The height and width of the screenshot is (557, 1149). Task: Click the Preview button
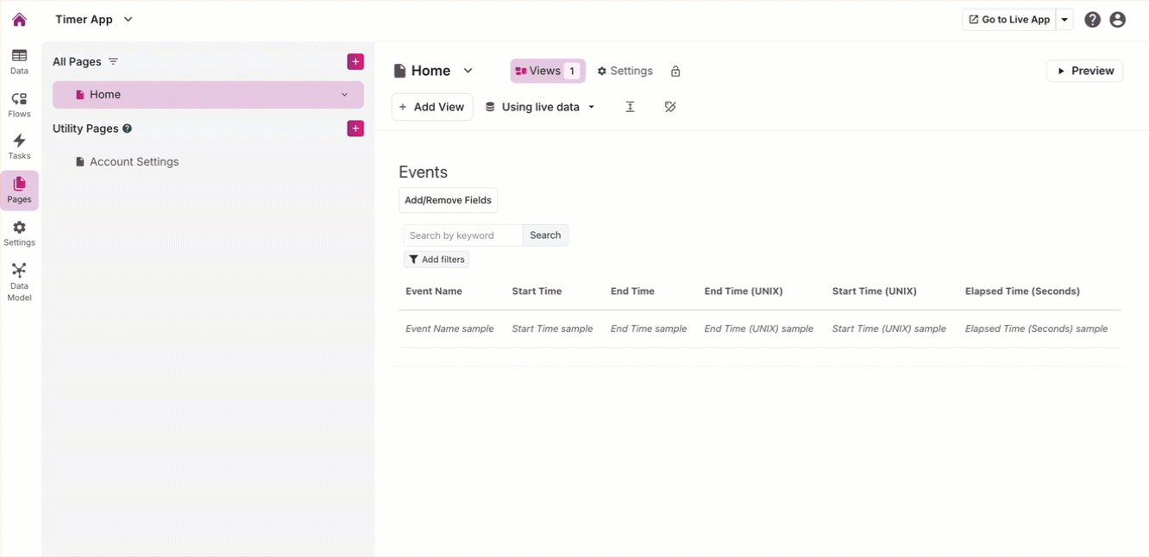[x=1084, y=71]
